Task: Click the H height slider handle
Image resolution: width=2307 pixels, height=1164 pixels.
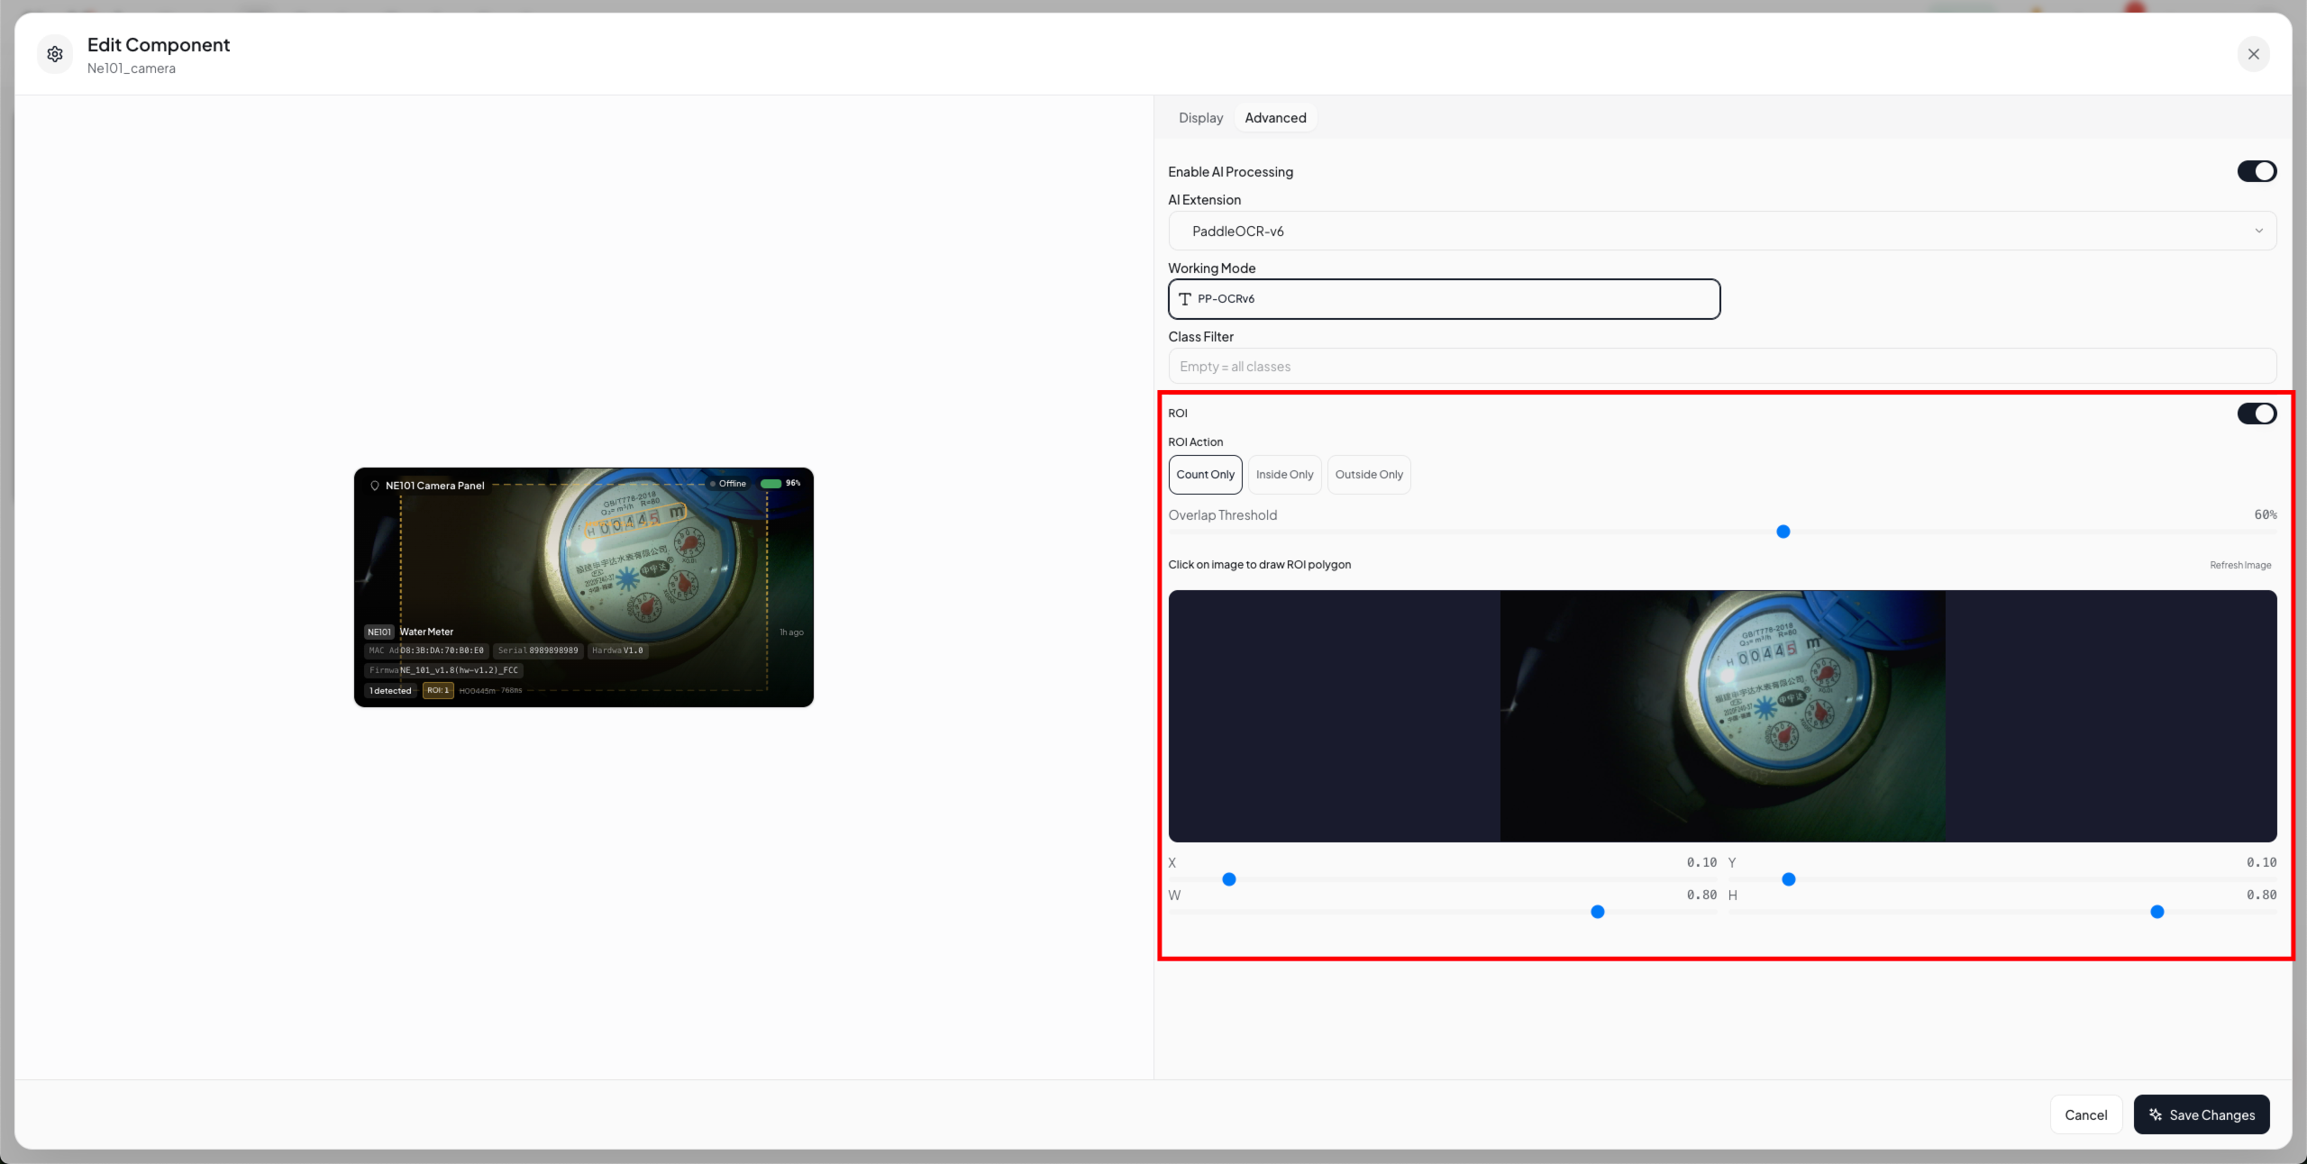Action: click(2157, 912)
